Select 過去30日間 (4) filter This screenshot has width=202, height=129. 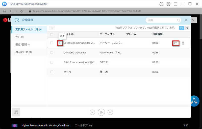29,52
